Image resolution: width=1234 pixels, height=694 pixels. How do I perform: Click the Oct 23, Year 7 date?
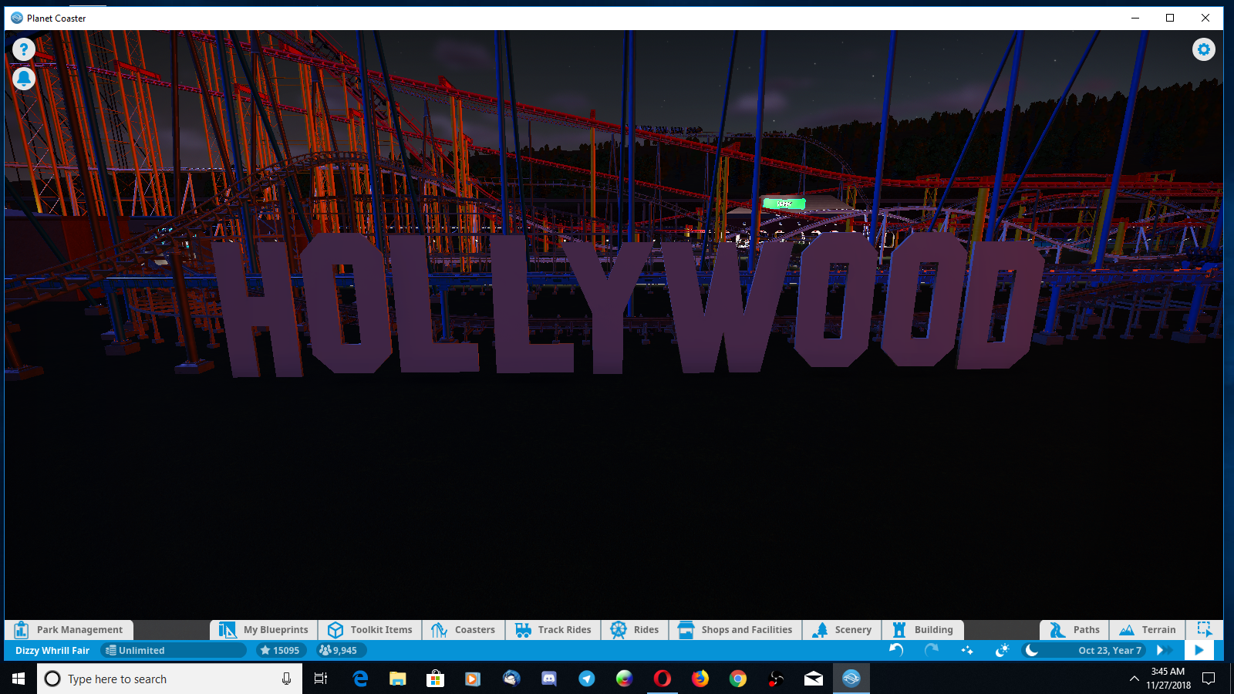(x=1110, y=650)
